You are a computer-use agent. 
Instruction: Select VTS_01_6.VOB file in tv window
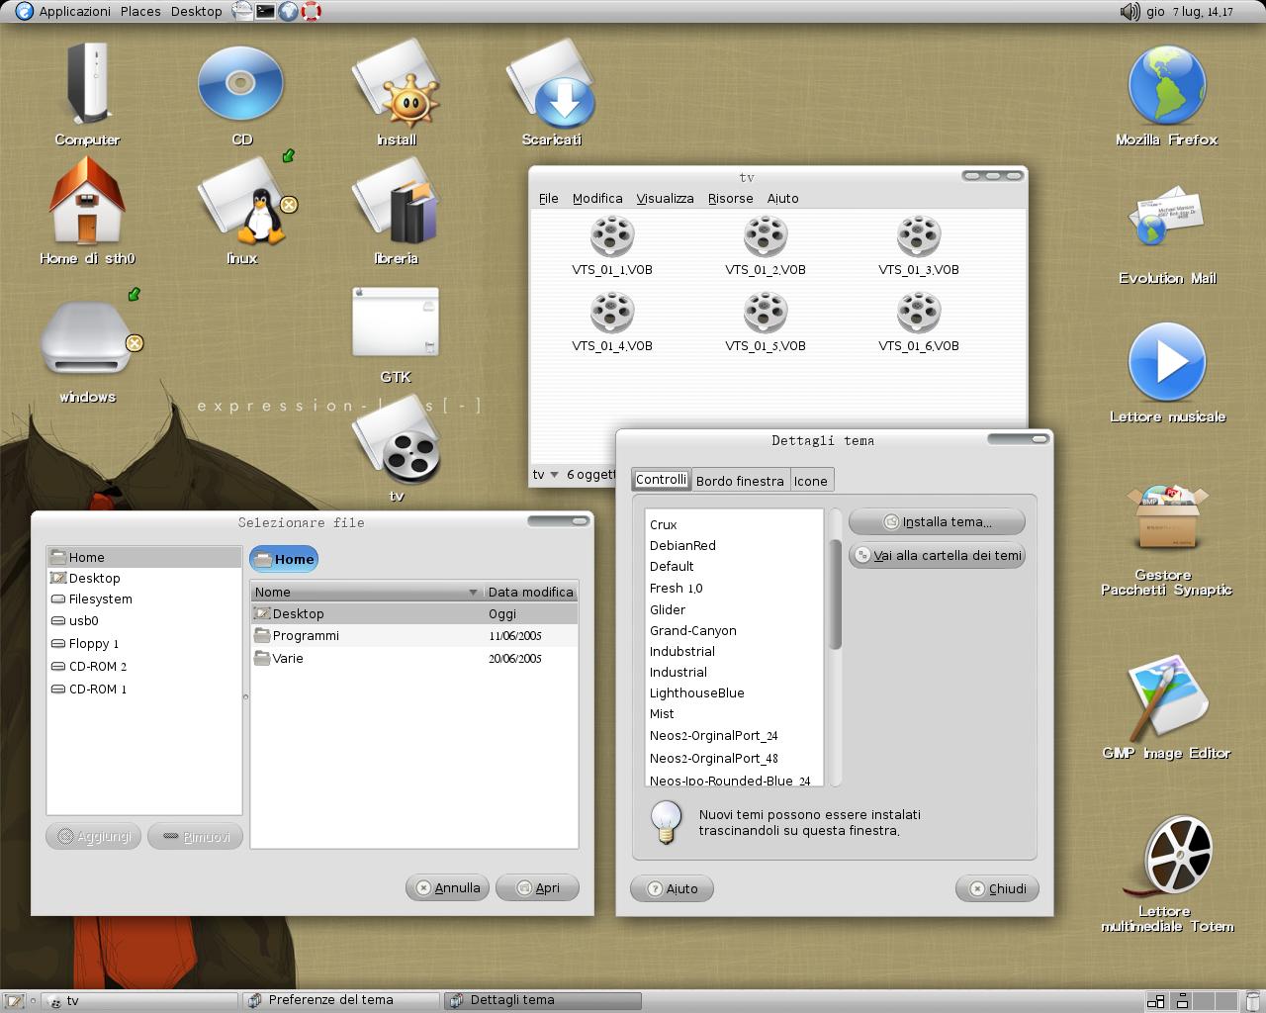pyautogui.click(x=919, y=323)
